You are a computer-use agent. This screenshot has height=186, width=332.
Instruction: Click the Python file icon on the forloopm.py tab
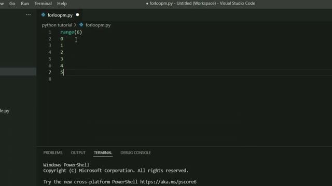(x=44, y=15)
